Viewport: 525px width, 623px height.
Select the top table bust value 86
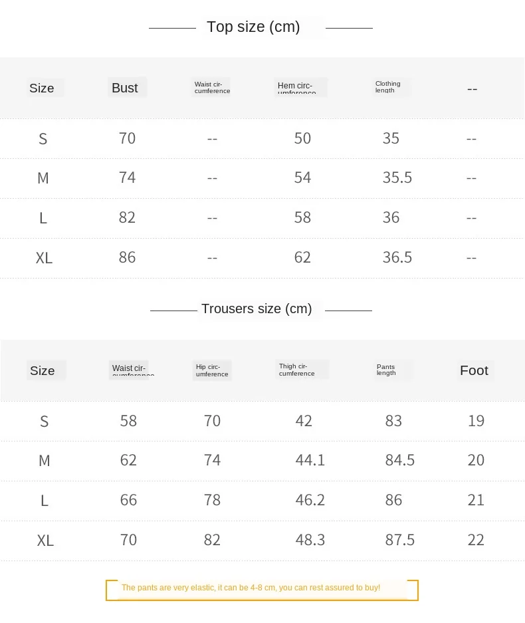(x=127, y=257)
